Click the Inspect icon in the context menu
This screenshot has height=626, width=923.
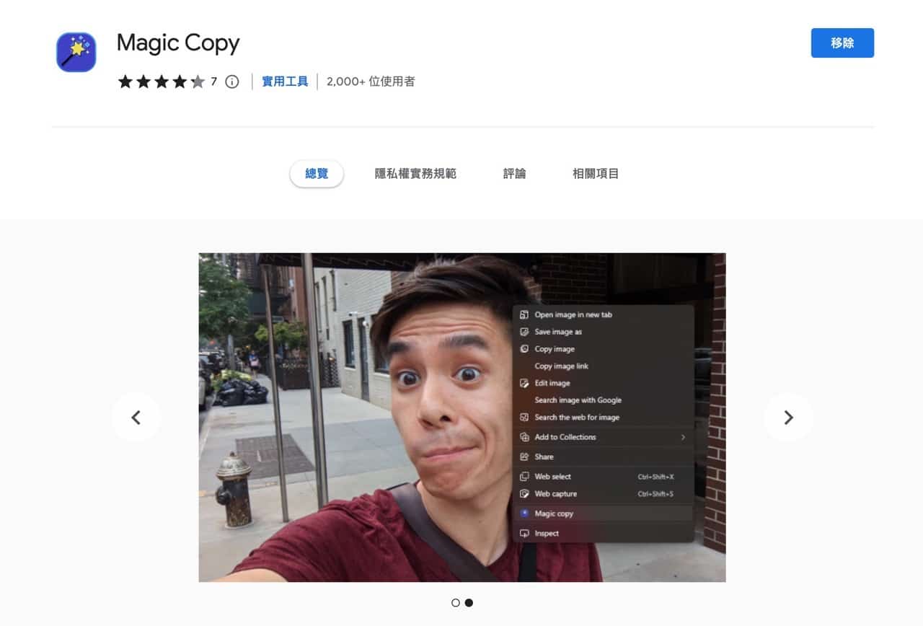(524, 533)
